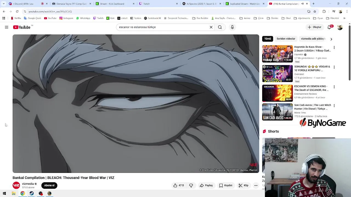Open the Hayrettin ile Kaos Show thumbnail
Viewport: 351px width, 197px height.
tap(278, 54)
